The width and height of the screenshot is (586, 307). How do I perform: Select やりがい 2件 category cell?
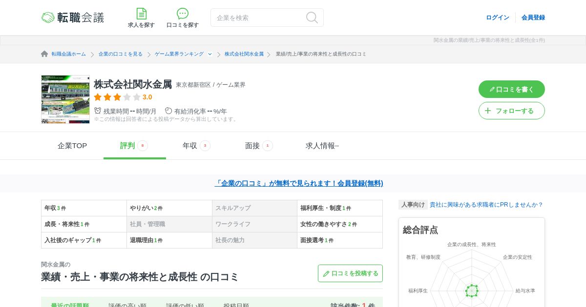click(x=169, y=208)
